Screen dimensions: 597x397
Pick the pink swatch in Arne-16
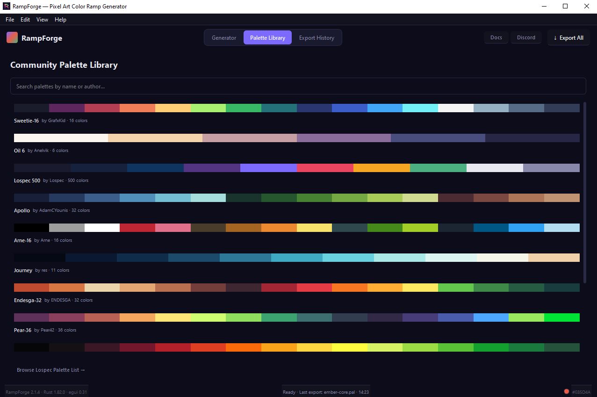point(173,228)
